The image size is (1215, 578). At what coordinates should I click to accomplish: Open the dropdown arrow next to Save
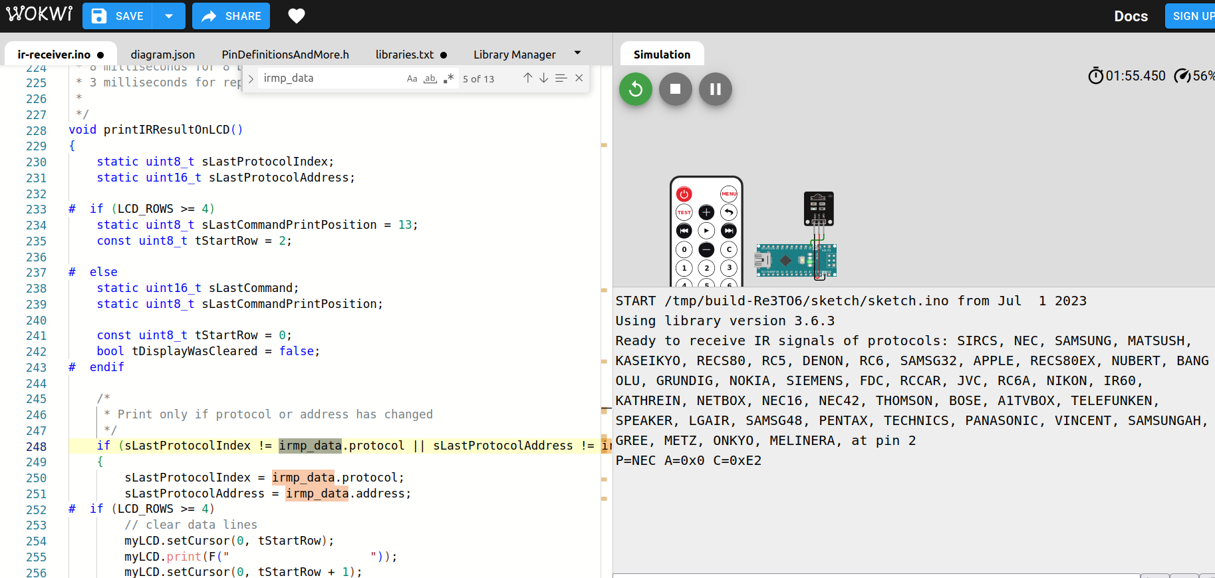tap(169, 16)
